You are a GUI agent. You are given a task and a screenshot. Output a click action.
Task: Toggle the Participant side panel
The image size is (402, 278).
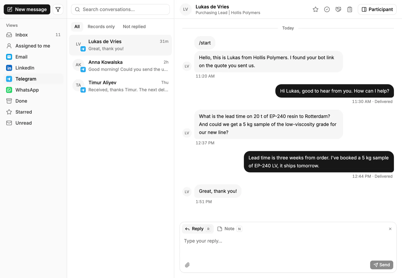point(377,10)
